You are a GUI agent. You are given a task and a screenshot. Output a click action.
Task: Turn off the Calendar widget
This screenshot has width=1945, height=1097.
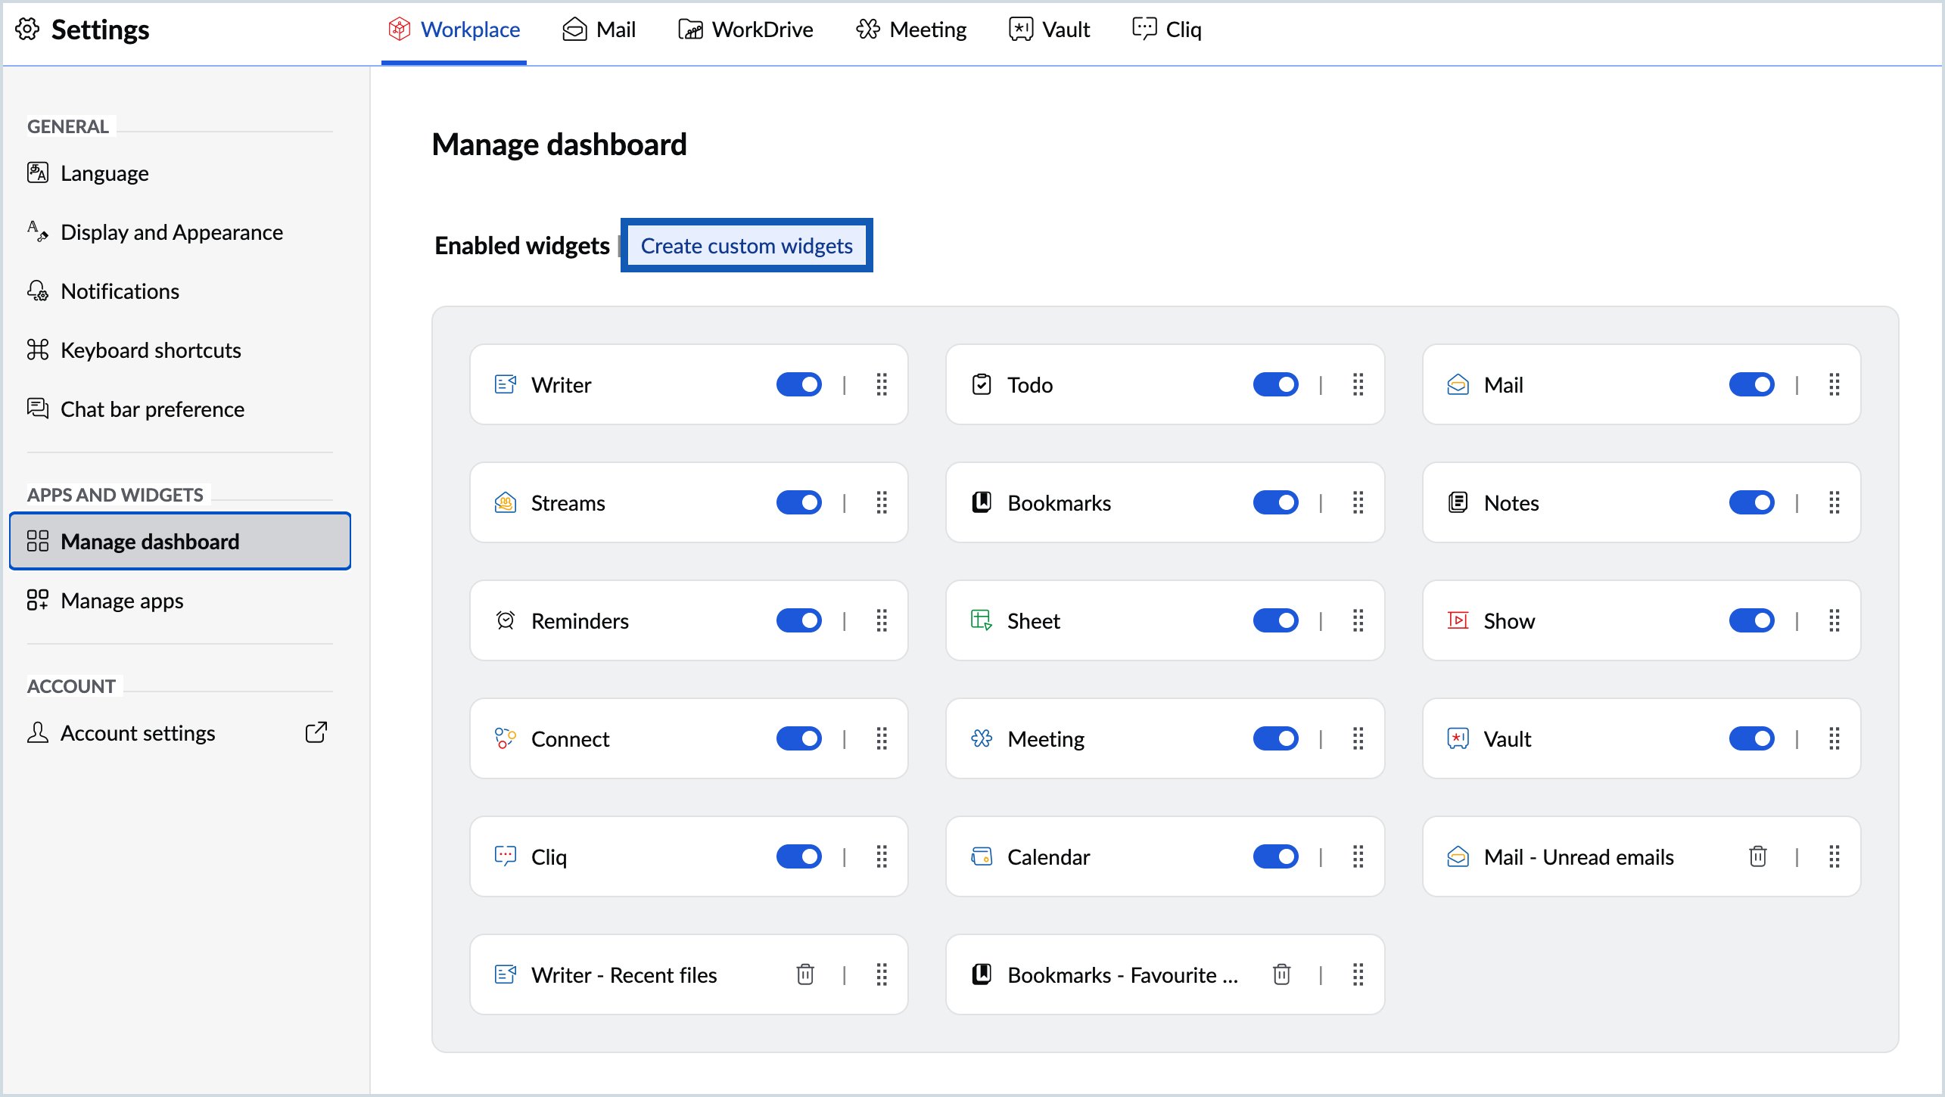pos(1276,856)
